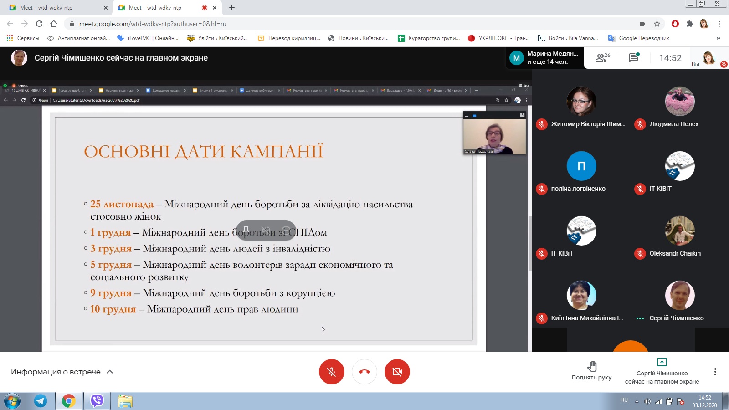Open the Google Переводчик bookmark

pyautogui.click(x=639, y=38)
